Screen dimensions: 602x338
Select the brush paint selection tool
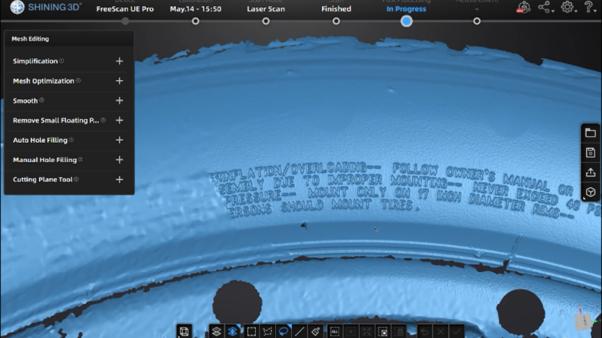coord(315,331)
